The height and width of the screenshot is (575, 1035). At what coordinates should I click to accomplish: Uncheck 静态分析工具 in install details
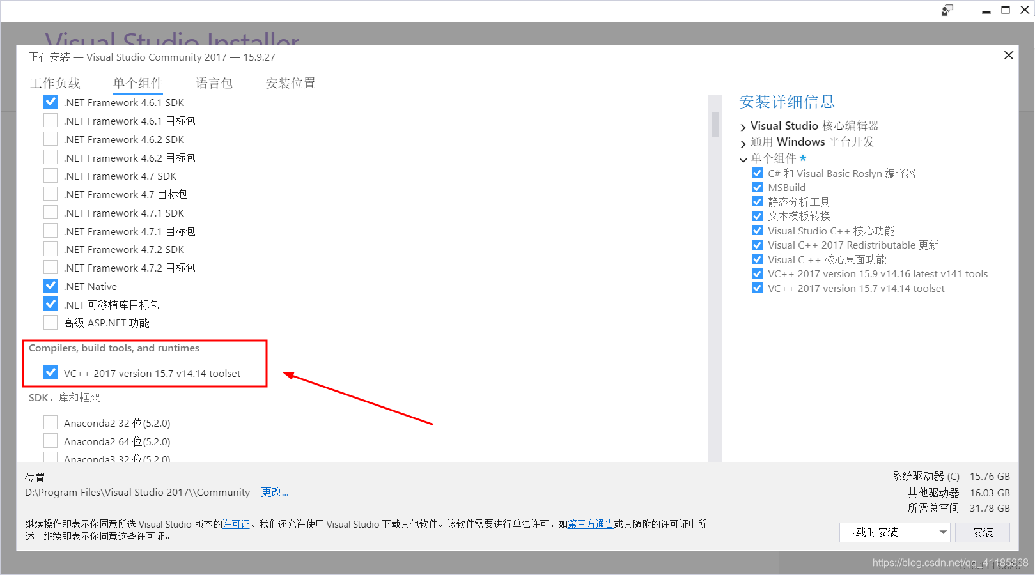pyautogui.click(x=758, y=202)
